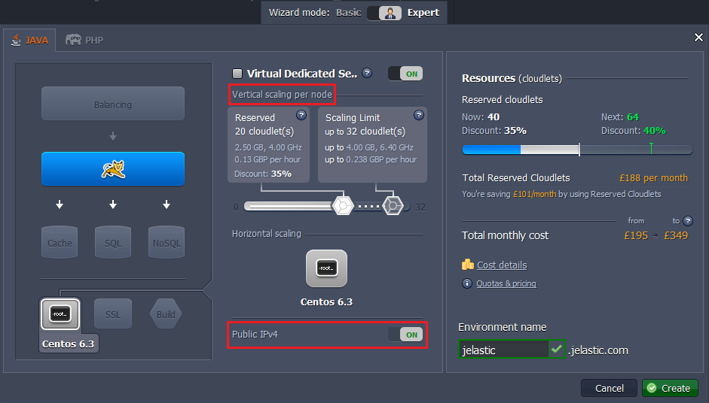
Task: Switch to the JAVA tab
Action: tap(30, 40)
